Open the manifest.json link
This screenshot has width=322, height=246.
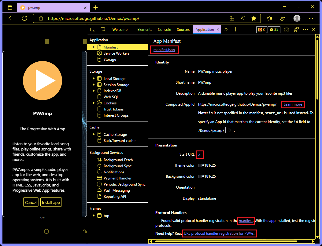pos(164,50)
